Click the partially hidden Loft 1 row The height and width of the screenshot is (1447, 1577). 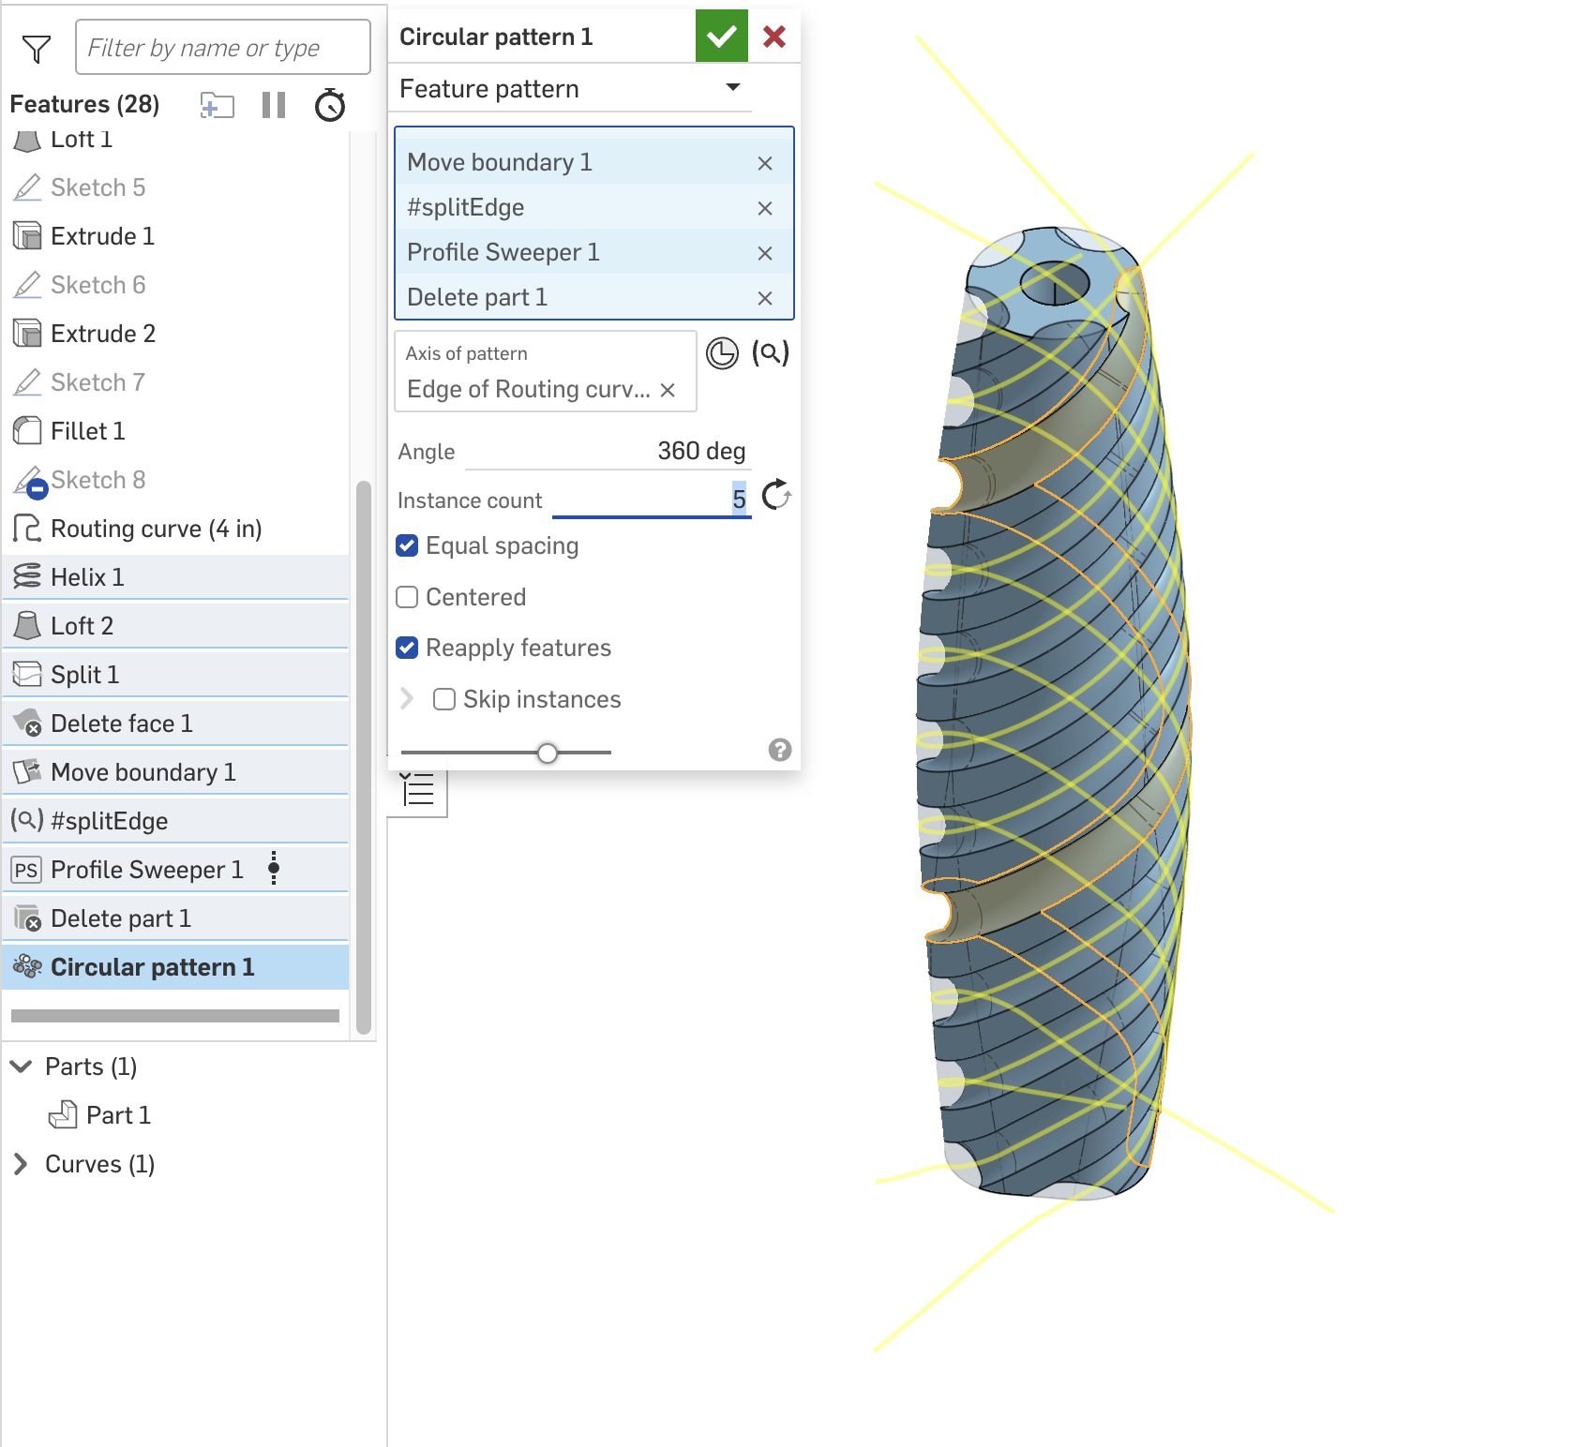coord(175,142)
